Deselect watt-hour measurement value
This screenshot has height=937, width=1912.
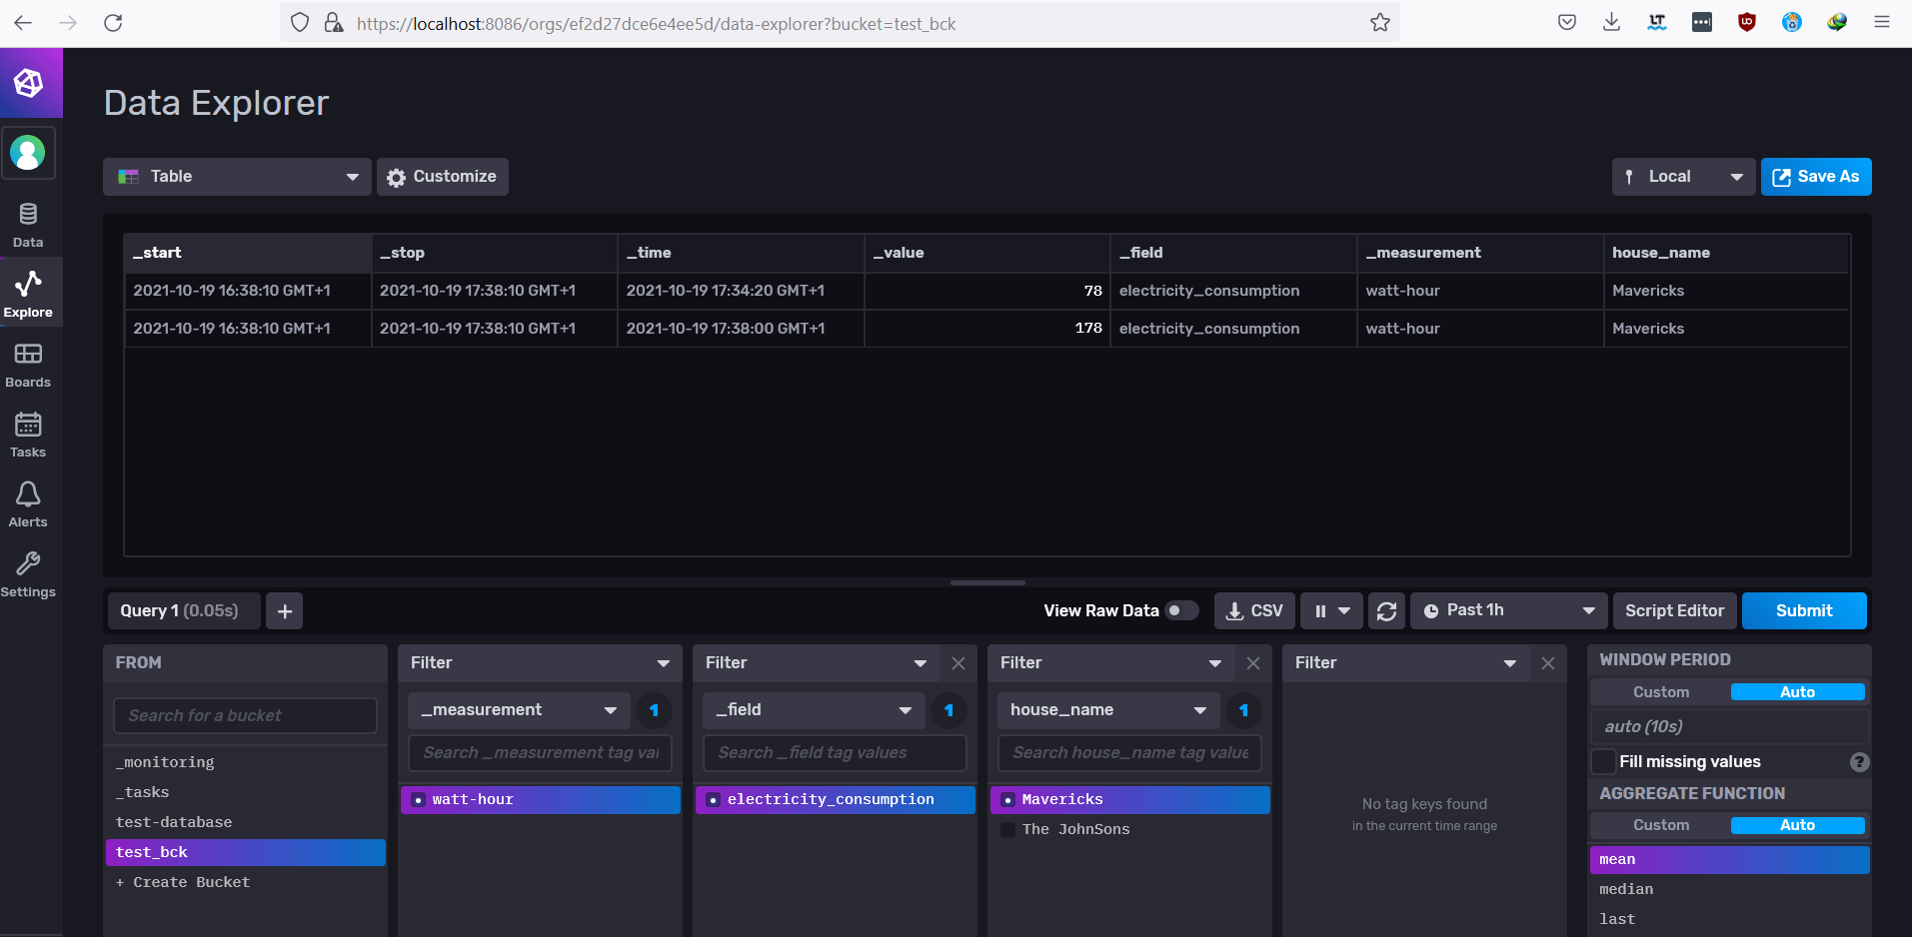click(540, 799)
